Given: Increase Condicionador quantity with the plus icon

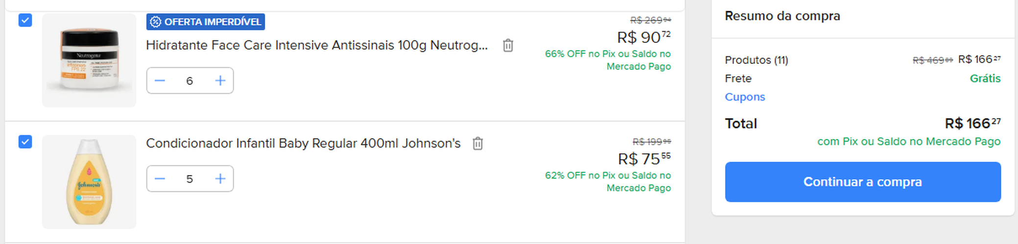Looking at the screenshot, I should tap(220, 179).
